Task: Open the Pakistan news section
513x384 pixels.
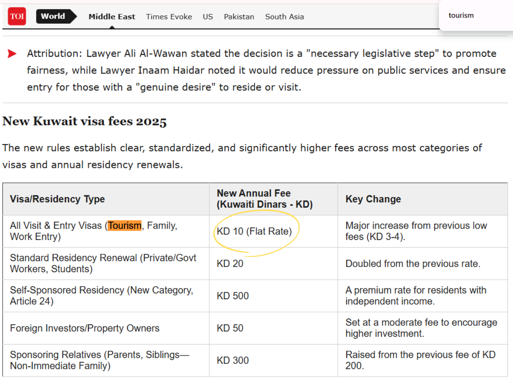Action: [239, 16]
